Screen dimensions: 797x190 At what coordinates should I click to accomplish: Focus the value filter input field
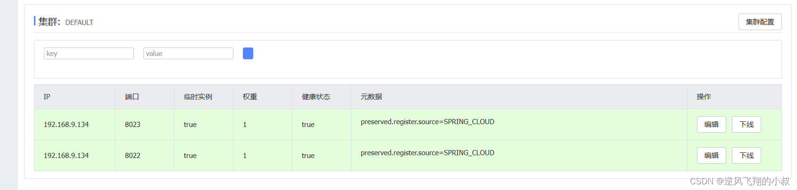point(188,54)
